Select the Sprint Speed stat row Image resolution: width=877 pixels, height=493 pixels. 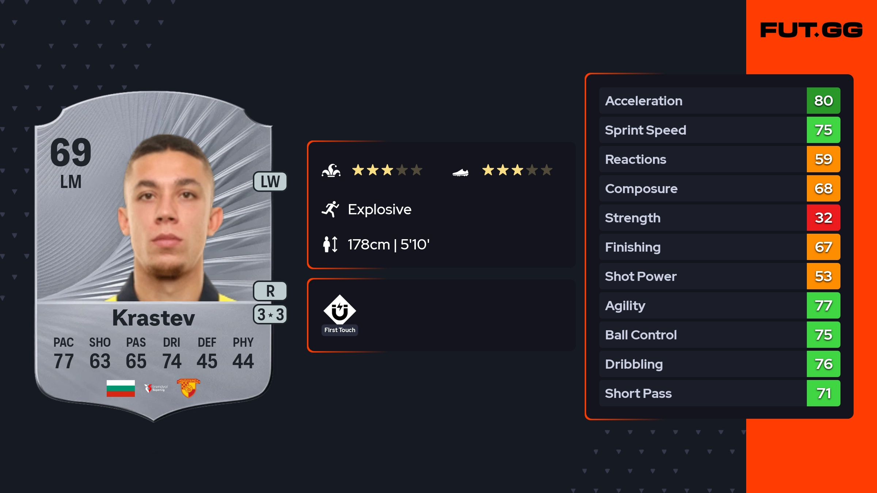click(x=702, y=130)
